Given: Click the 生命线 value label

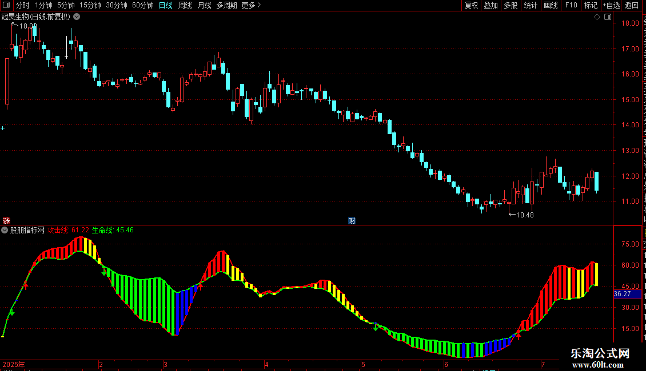Looking at the screenshot, I should 113,231.
